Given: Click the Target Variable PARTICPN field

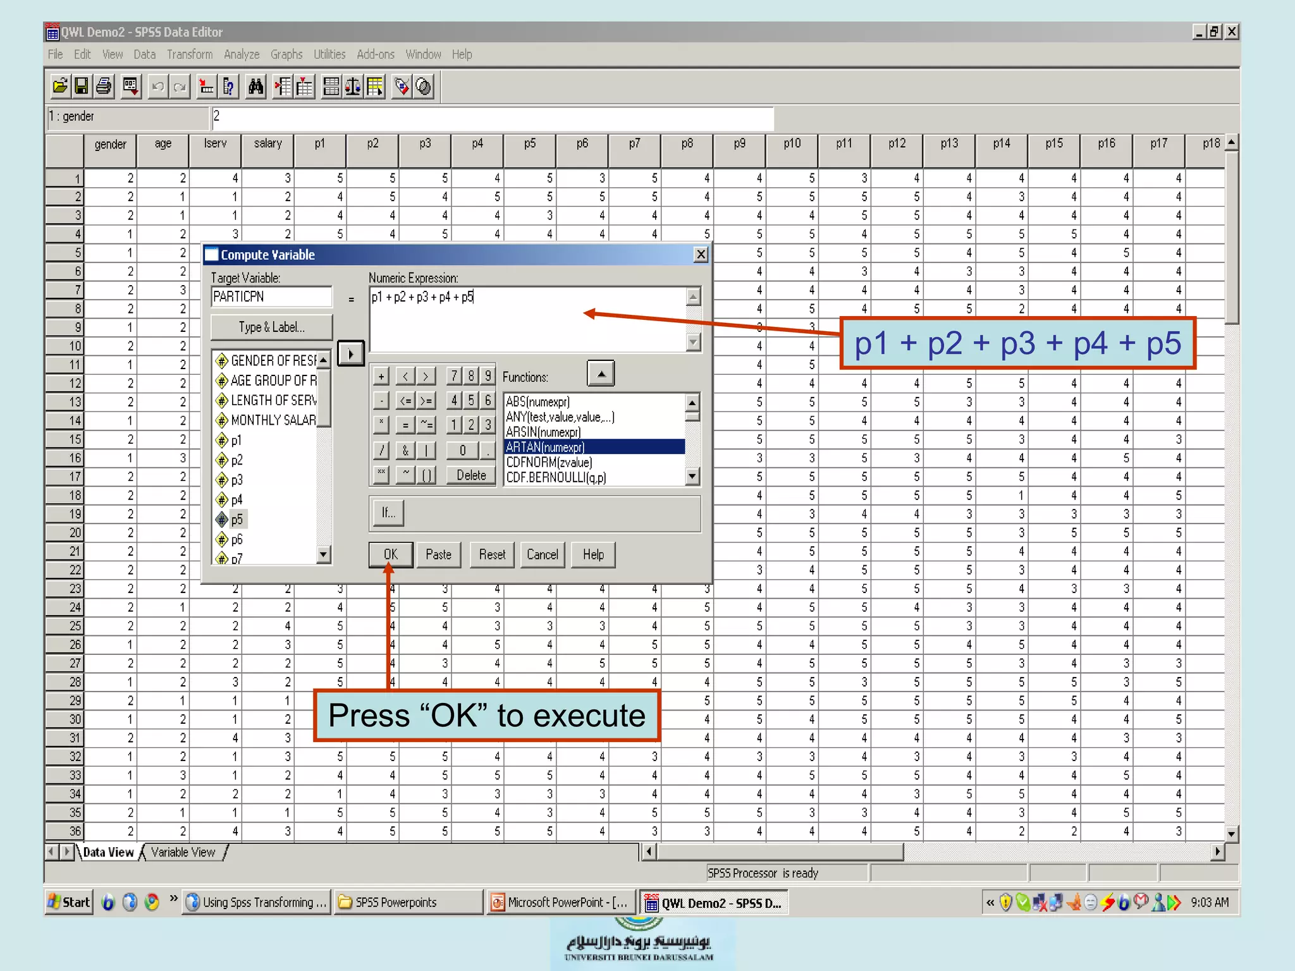Looking at the screenshot, I should coord(272,296).
